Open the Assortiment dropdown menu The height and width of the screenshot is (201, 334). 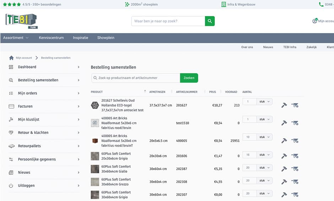16,38
